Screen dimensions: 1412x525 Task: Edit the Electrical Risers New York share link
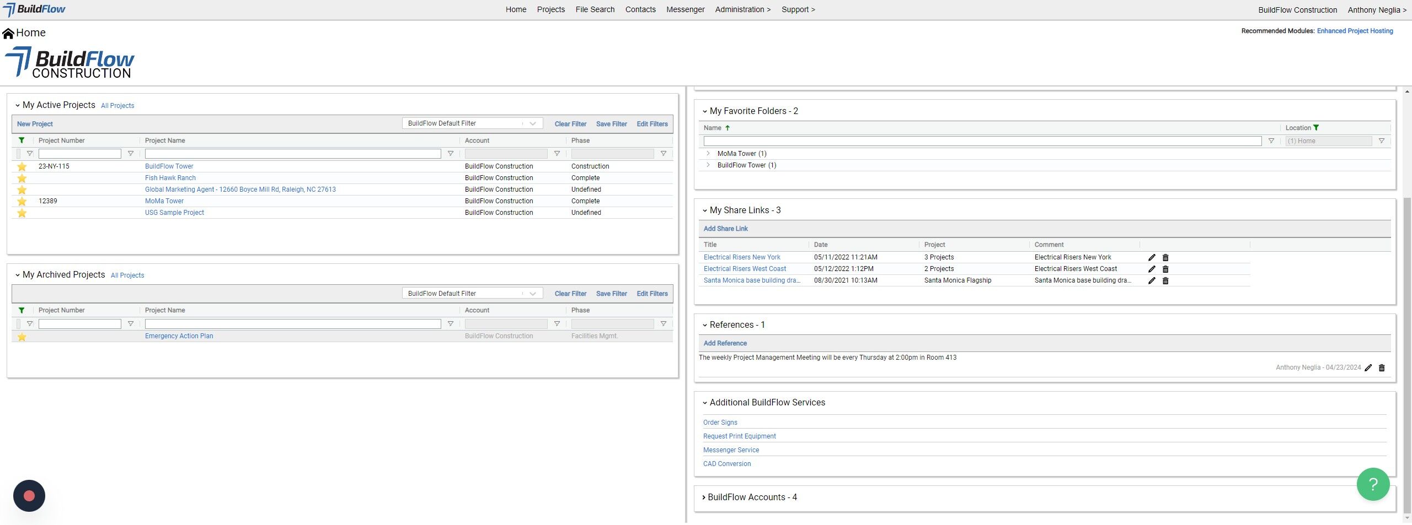click(1152, 257)
